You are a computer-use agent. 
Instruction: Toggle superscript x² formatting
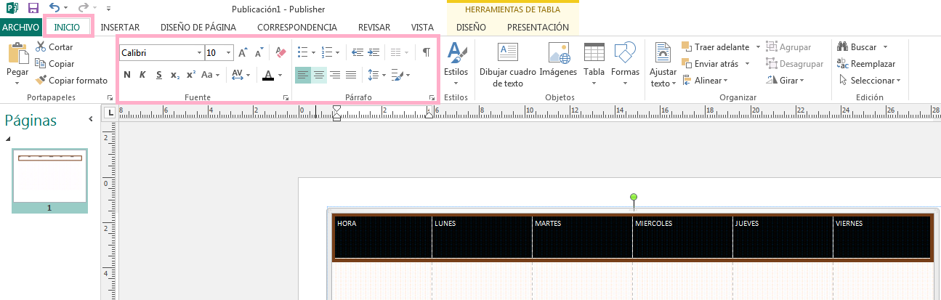pyautogui.click(x=190, y=74)
